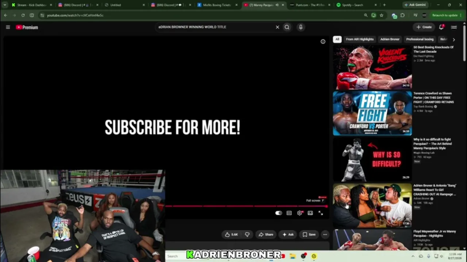Open the YouTube guide hamburger menu
Screen dimensions: 467x262
coord(8,27)
